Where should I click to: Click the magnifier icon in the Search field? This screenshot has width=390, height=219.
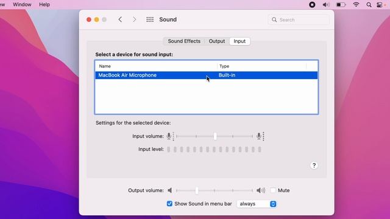pyautogui.click(x=274, y=19)
